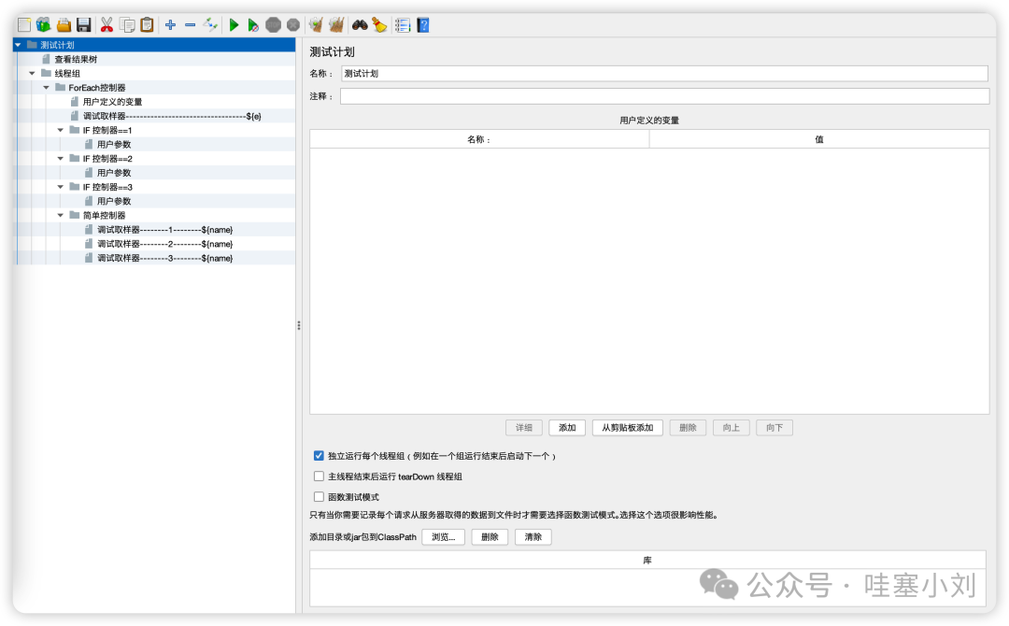The height and width of the screenshot is (626, 1009).
Task: Click the 名称 text field containing 测试计划
Action: point(664,73)
